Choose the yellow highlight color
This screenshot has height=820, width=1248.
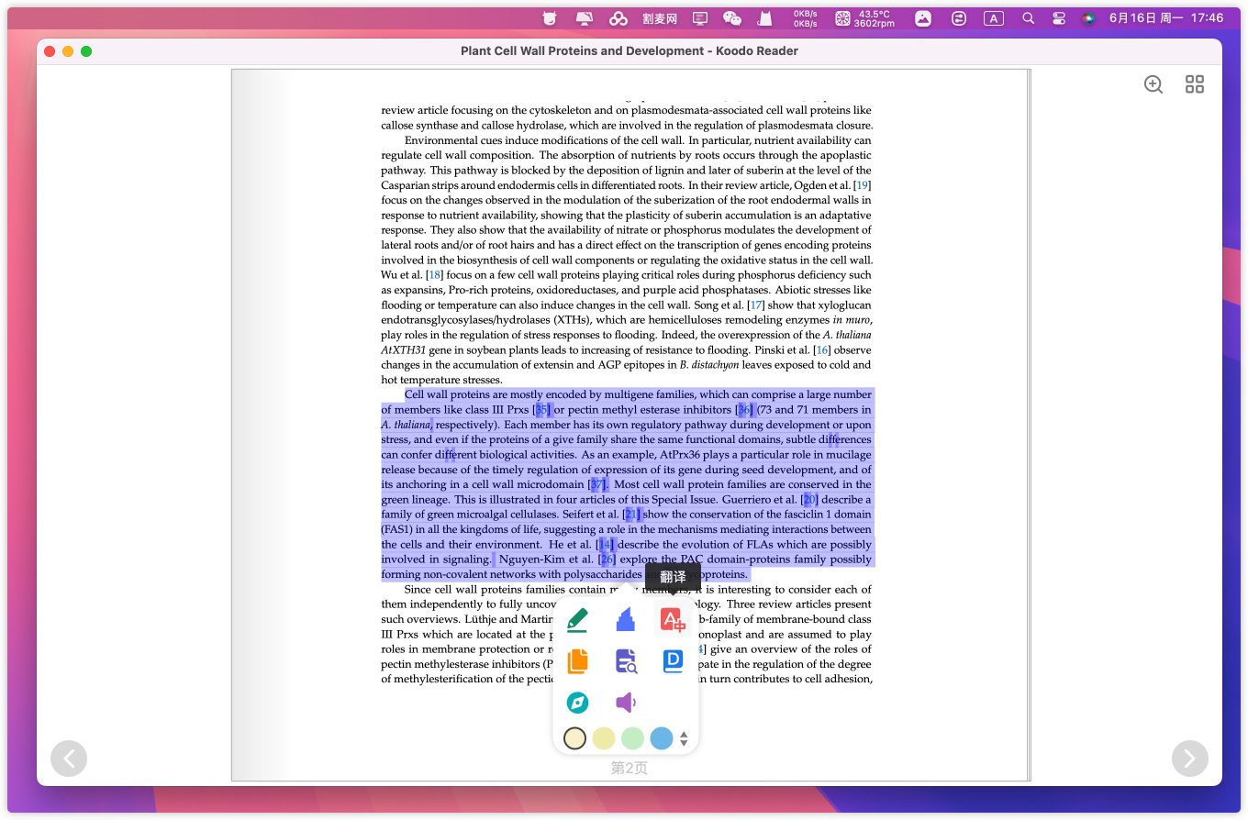[604, 738]
